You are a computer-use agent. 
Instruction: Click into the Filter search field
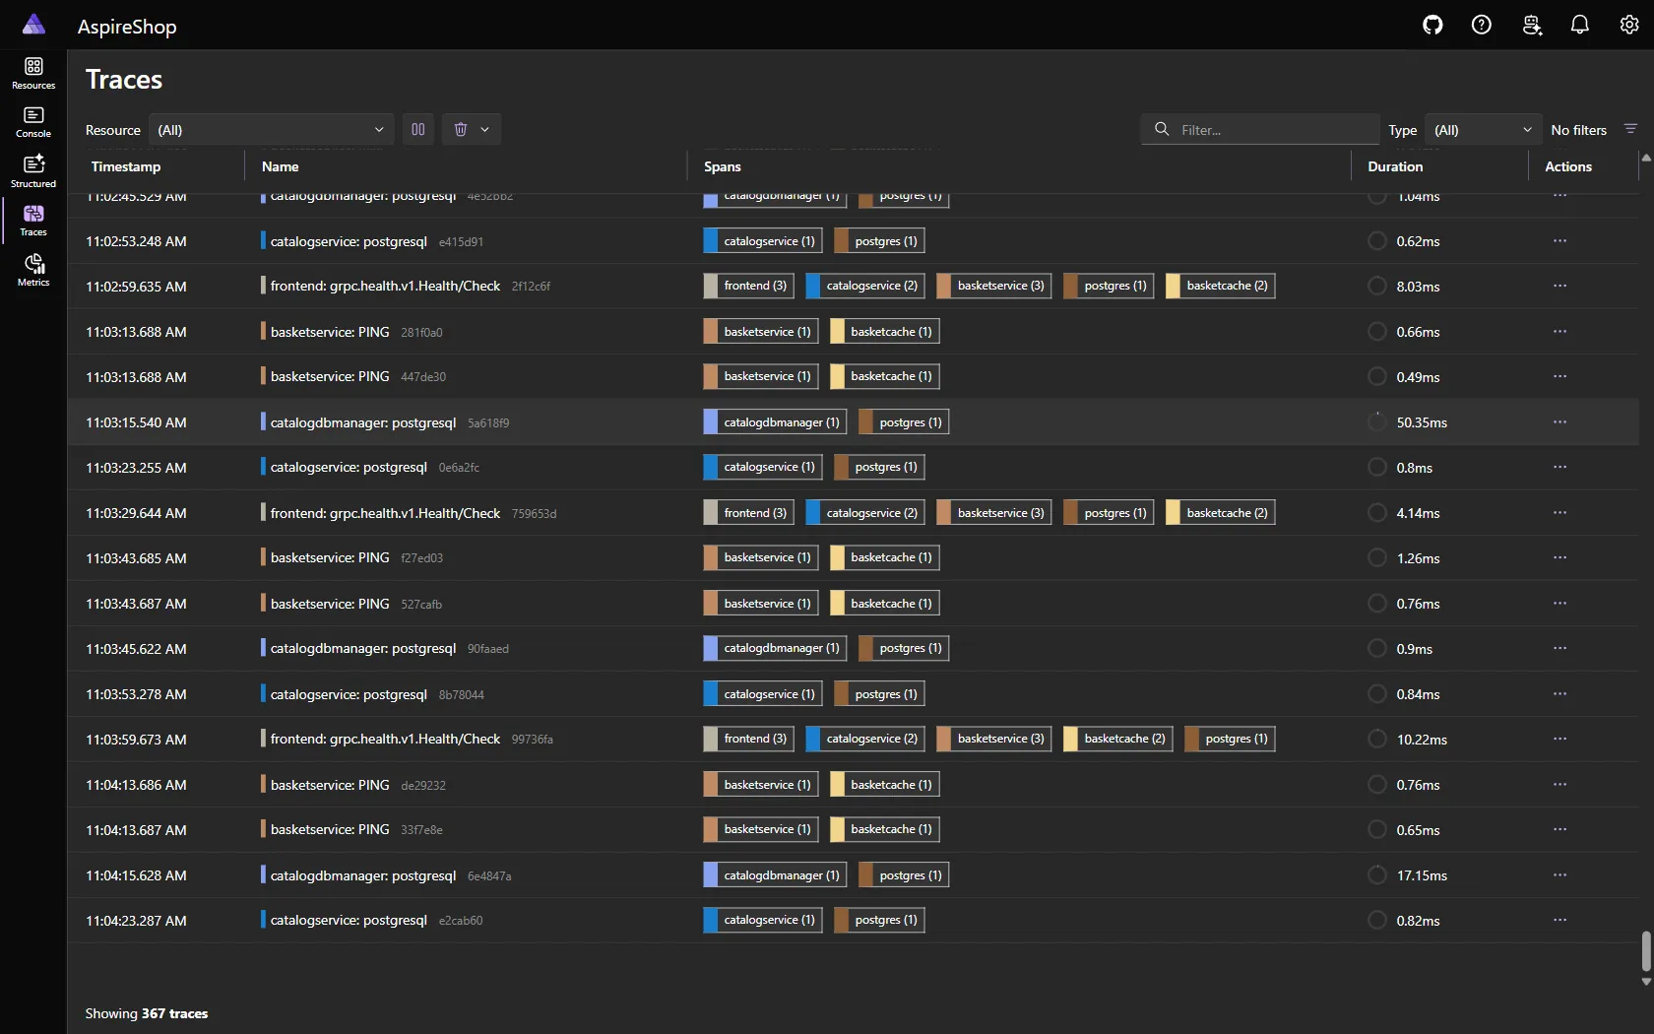tap(1260, 129)
